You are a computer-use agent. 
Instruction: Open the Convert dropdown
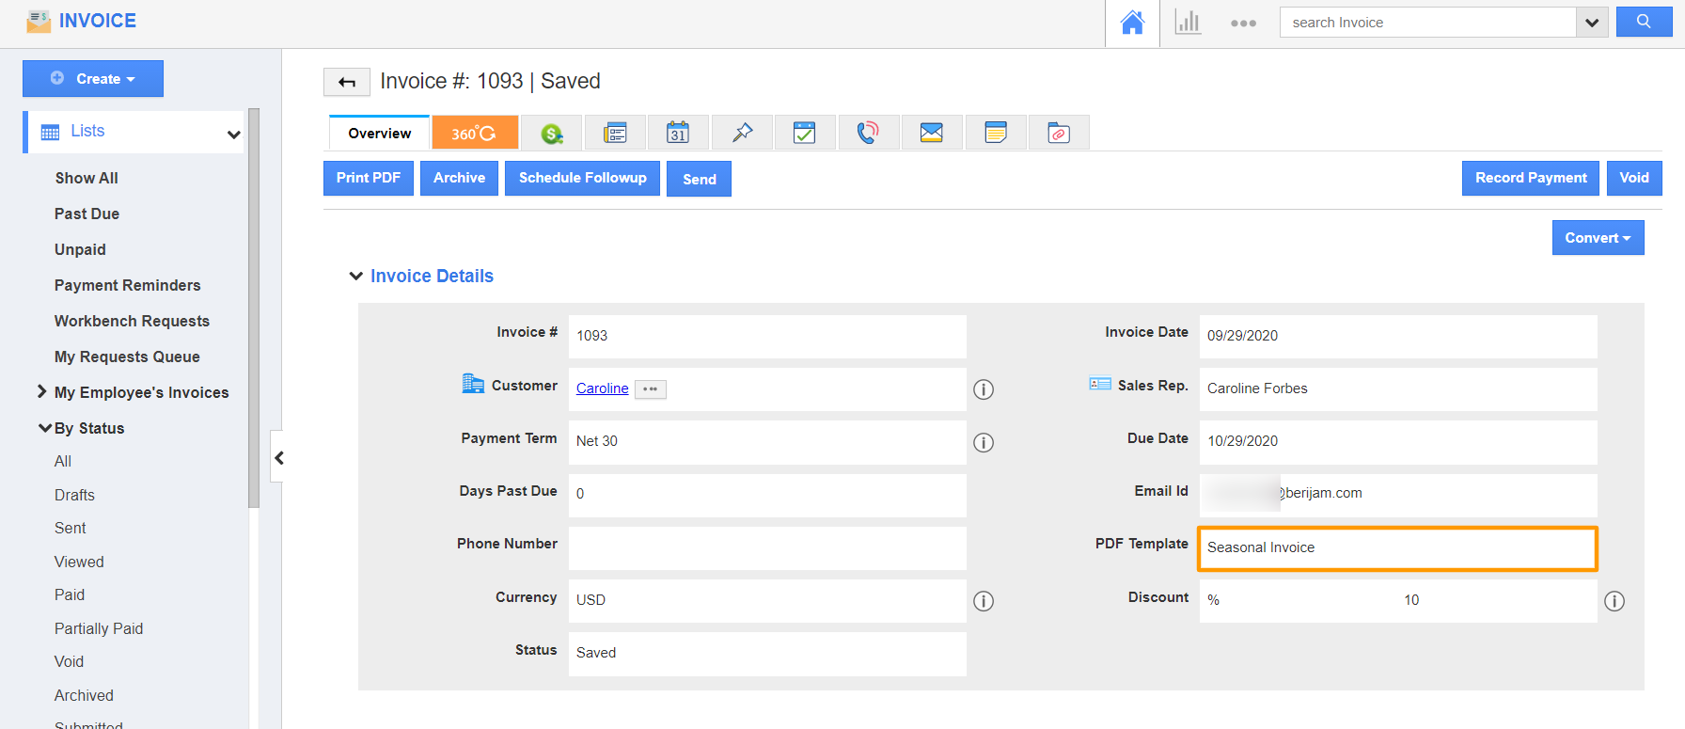1598,238
